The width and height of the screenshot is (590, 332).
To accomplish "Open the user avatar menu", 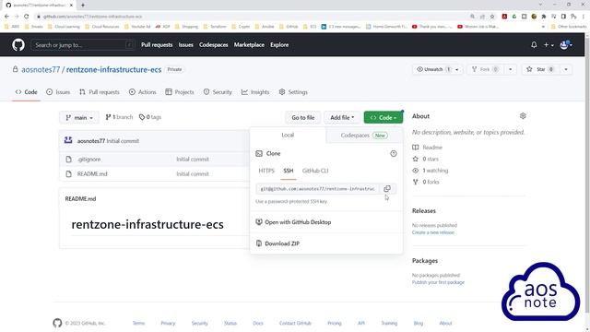I will (x=566, y=45).
